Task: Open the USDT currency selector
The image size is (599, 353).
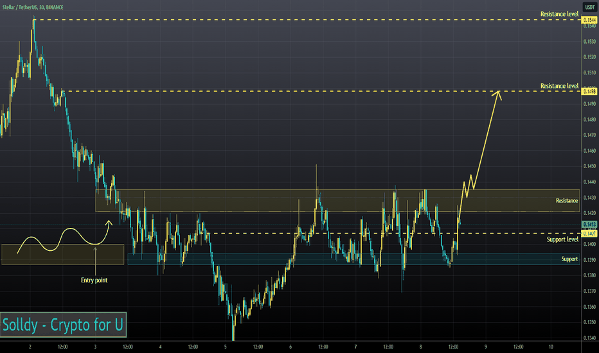Action: tap(589, 7)
